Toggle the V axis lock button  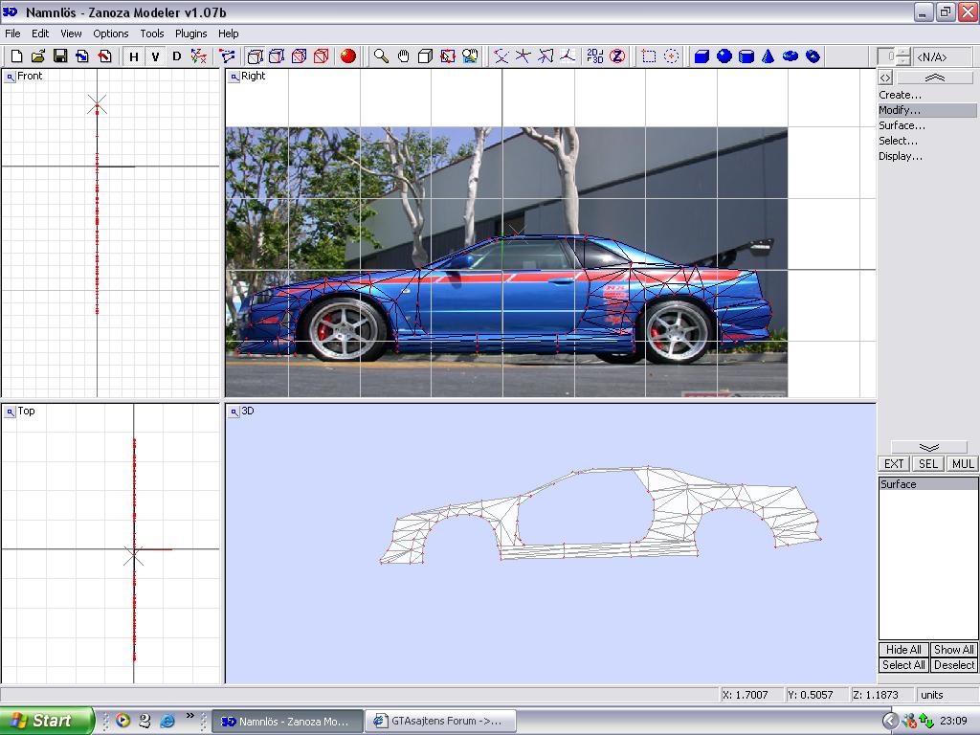click(155, 56)
